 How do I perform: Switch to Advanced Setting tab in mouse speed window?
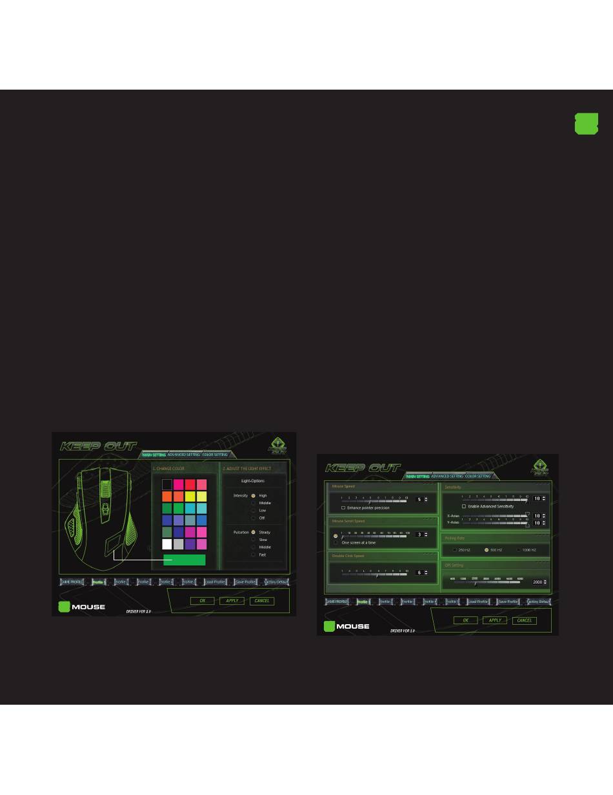[447, 476]
